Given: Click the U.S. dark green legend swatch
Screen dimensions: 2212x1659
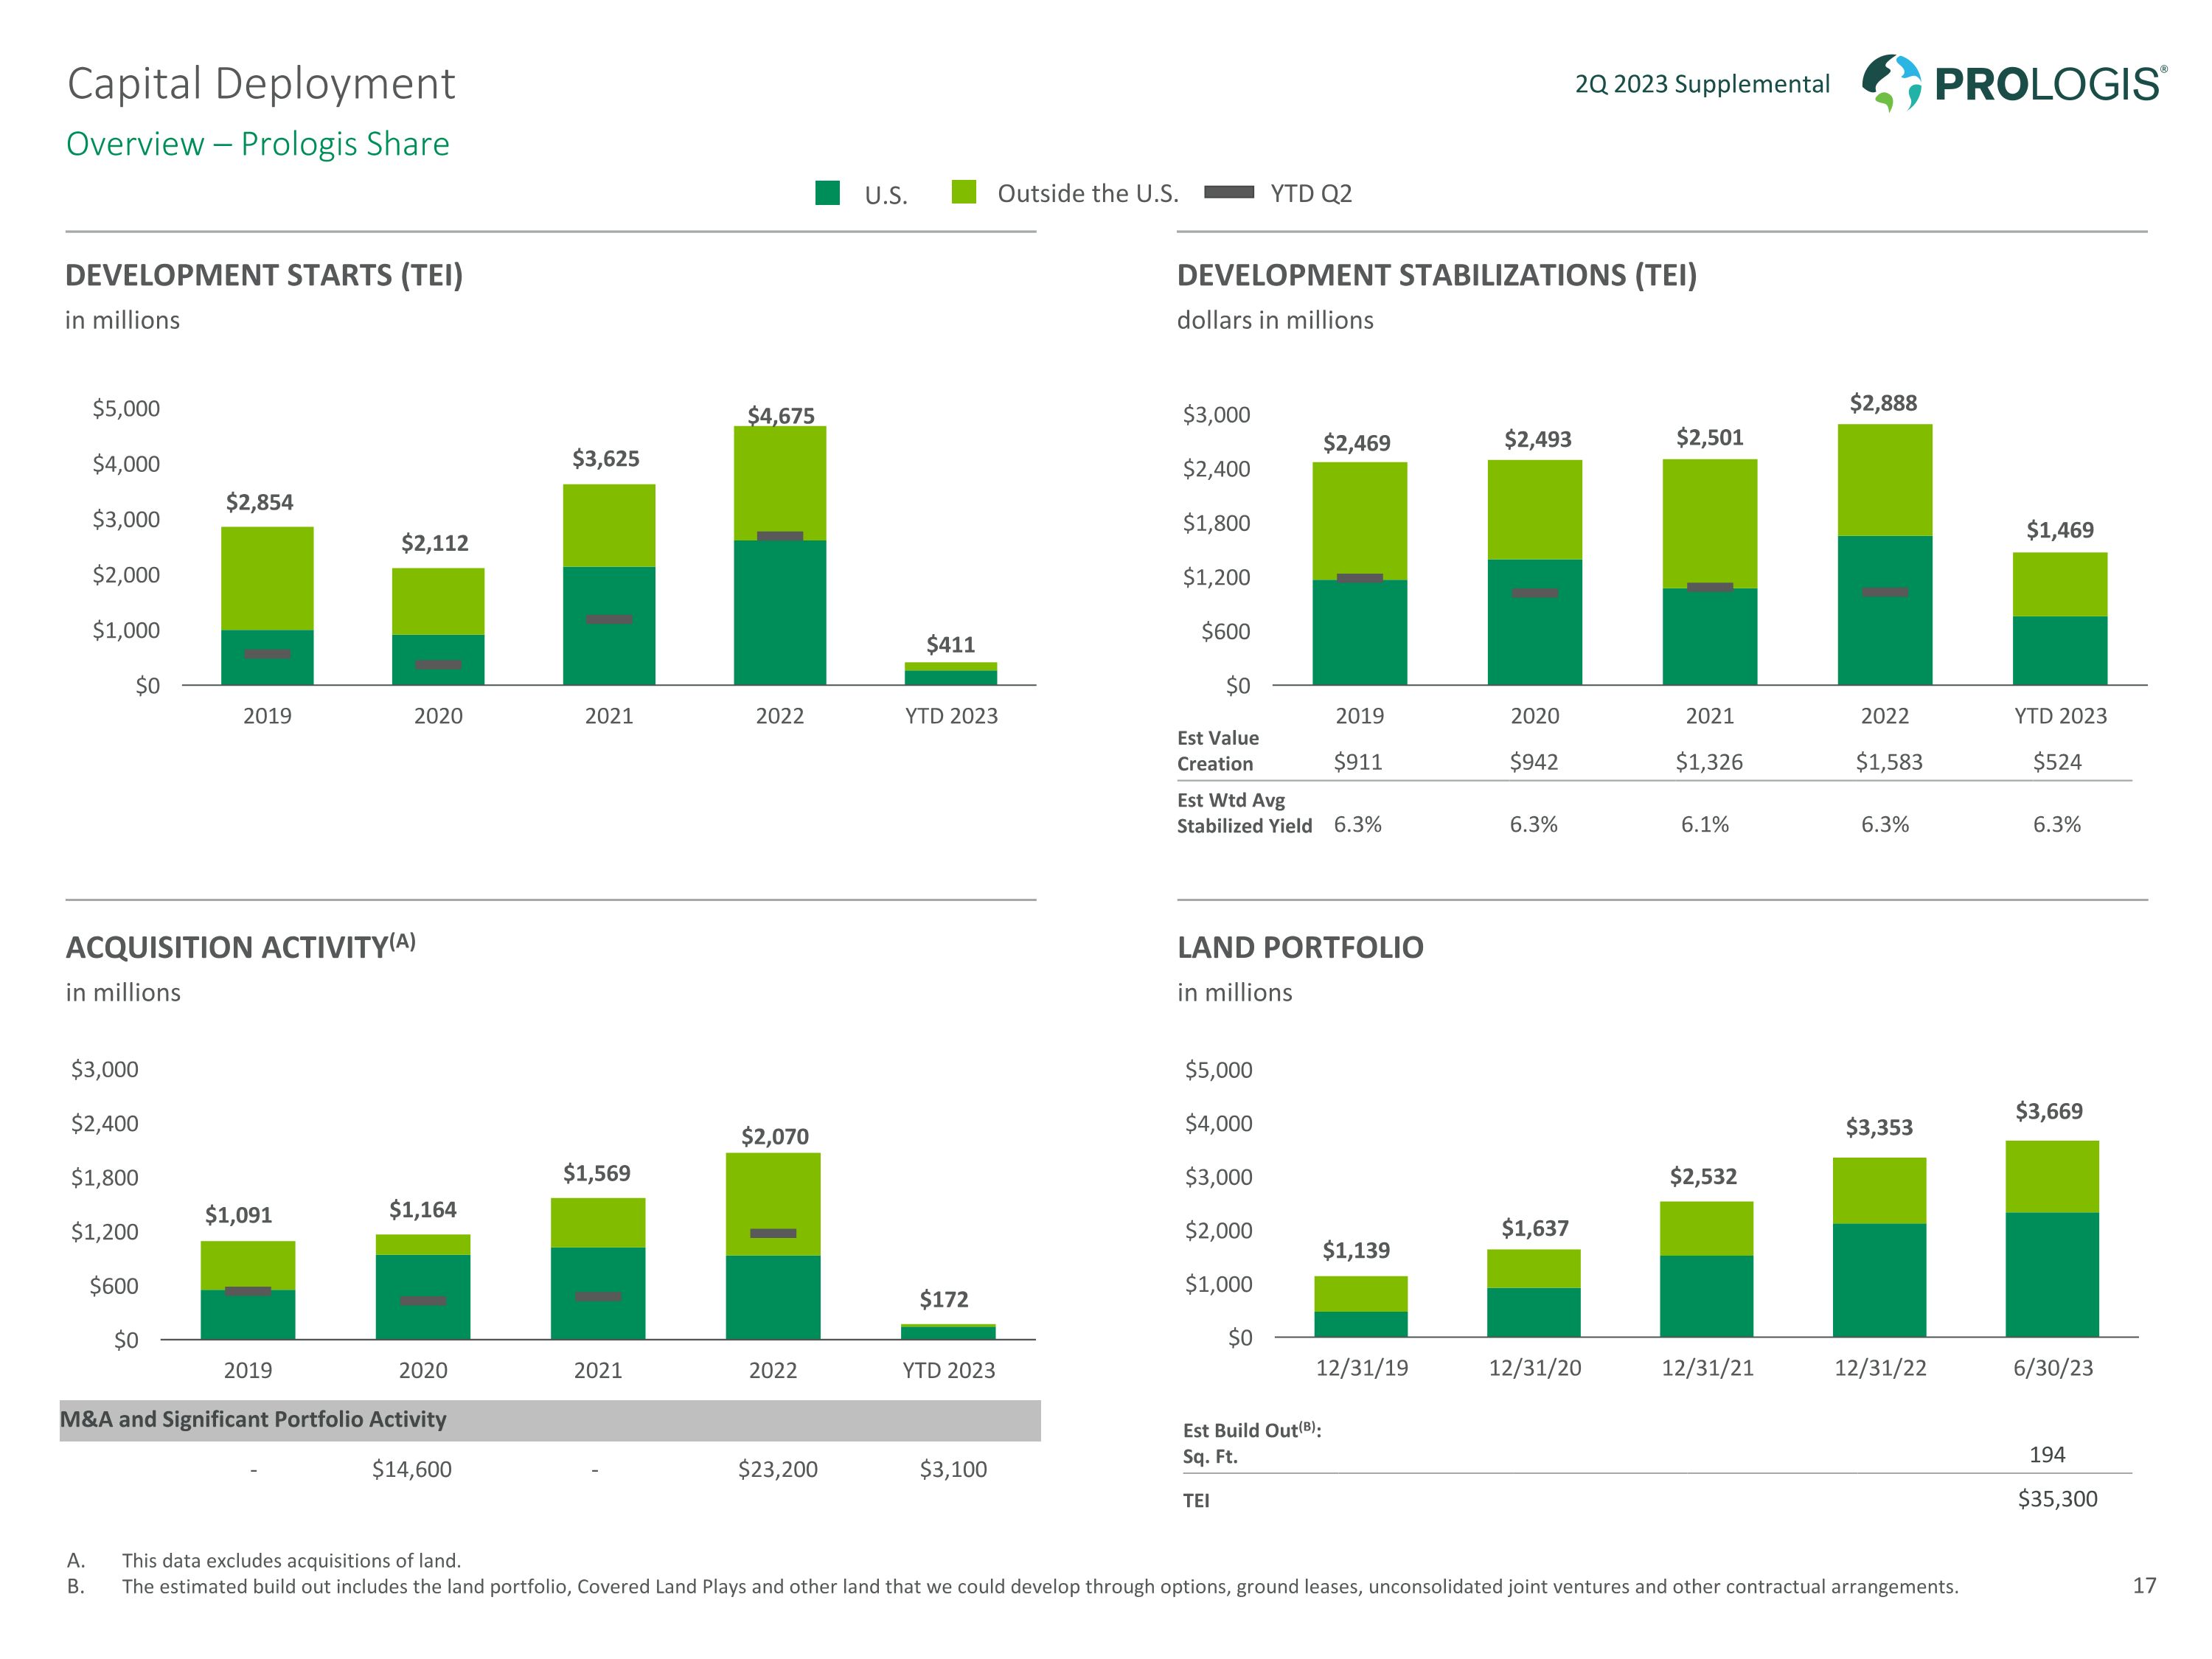Looking at the screenshot, I should (x=827, y=193).
